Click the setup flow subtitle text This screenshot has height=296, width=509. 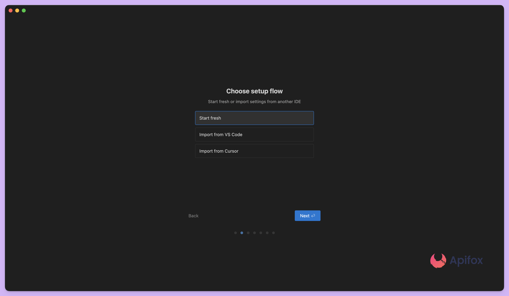pos(254,102)
